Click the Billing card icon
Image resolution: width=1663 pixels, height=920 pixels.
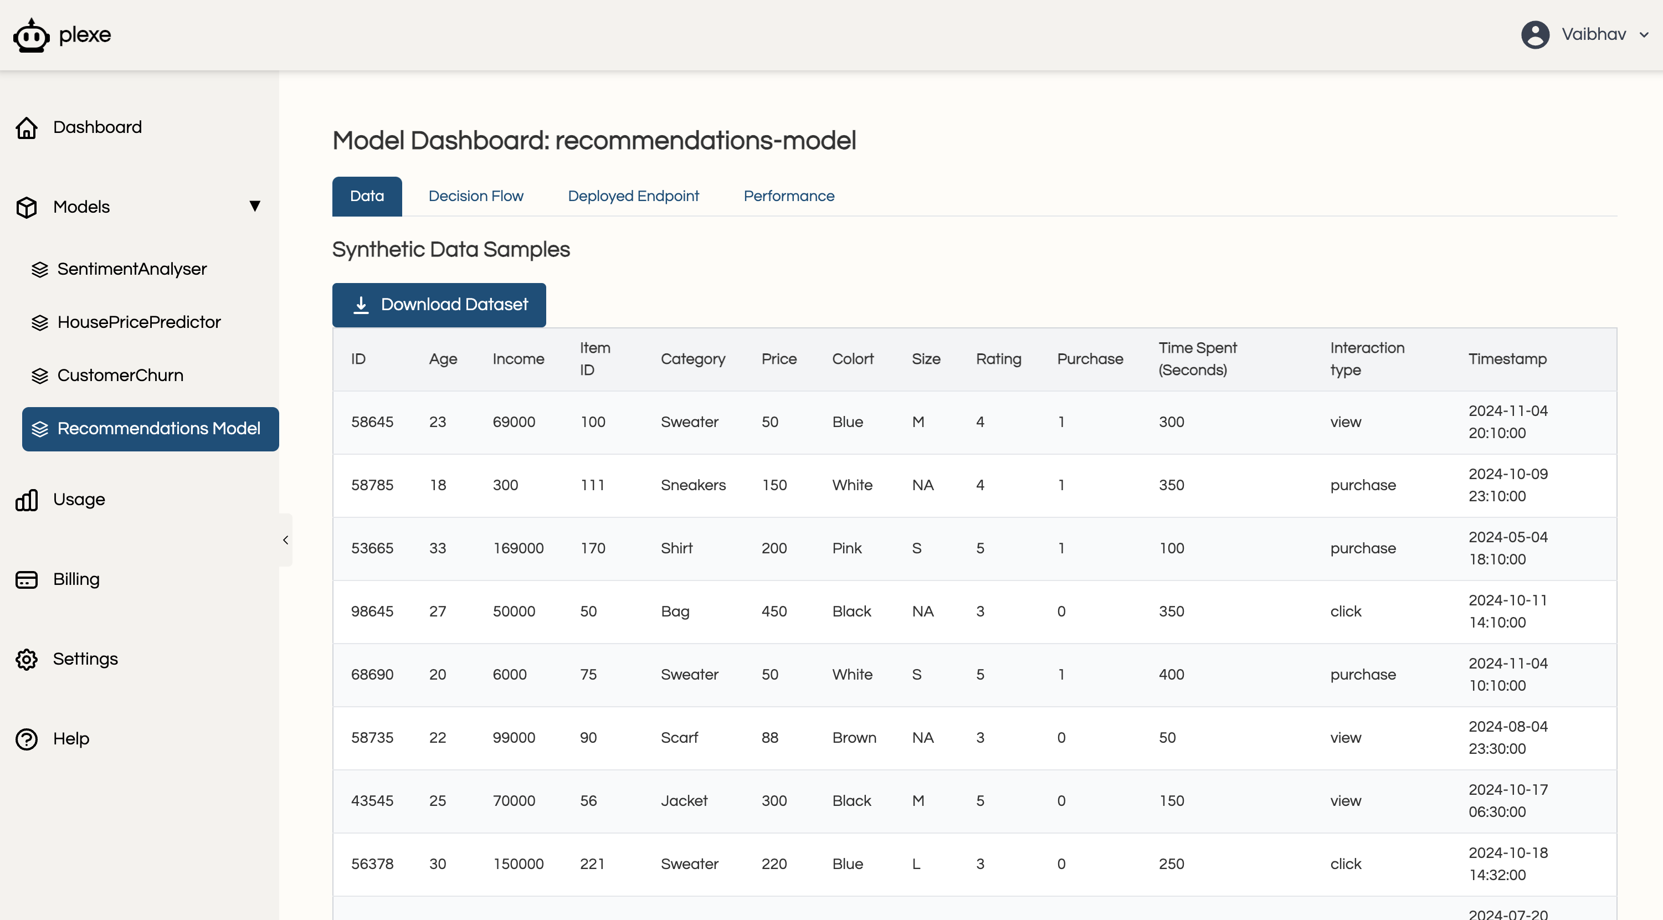[27, 580]
